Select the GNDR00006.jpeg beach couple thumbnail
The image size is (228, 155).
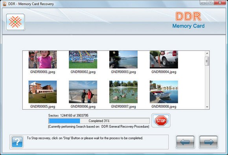click(x=83, y=92)
